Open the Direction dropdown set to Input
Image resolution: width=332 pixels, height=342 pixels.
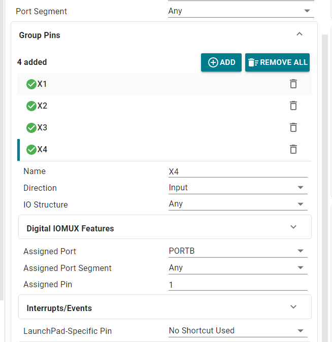(x=238, y=188)
